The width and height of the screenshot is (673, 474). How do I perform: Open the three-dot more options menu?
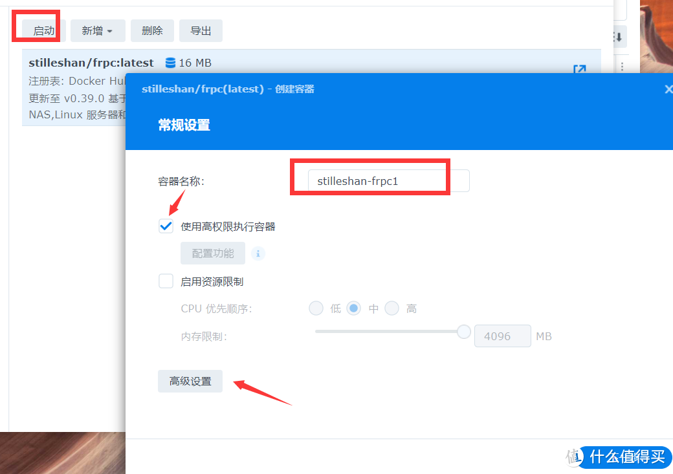point(623,67)
